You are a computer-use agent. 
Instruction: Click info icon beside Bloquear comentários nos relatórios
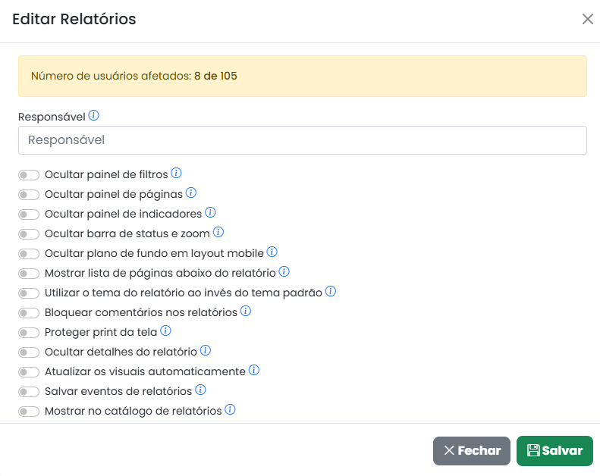click(x=245, y=311)
